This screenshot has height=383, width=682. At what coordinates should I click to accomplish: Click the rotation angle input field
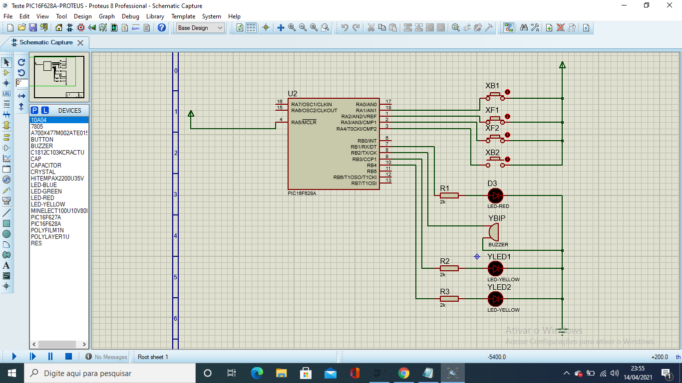tap(21, 83)
